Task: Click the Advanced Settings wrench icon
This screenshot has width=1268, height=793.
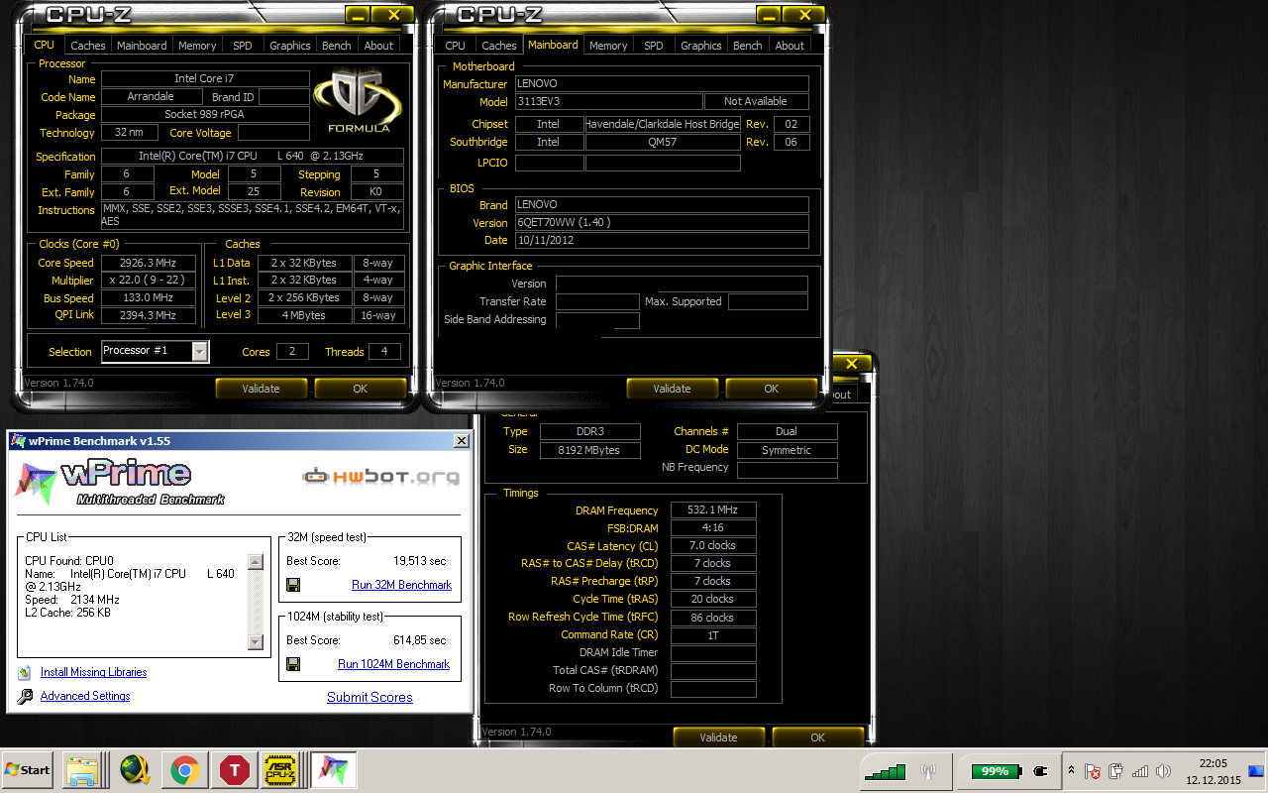Action: [x=25, y=697]
